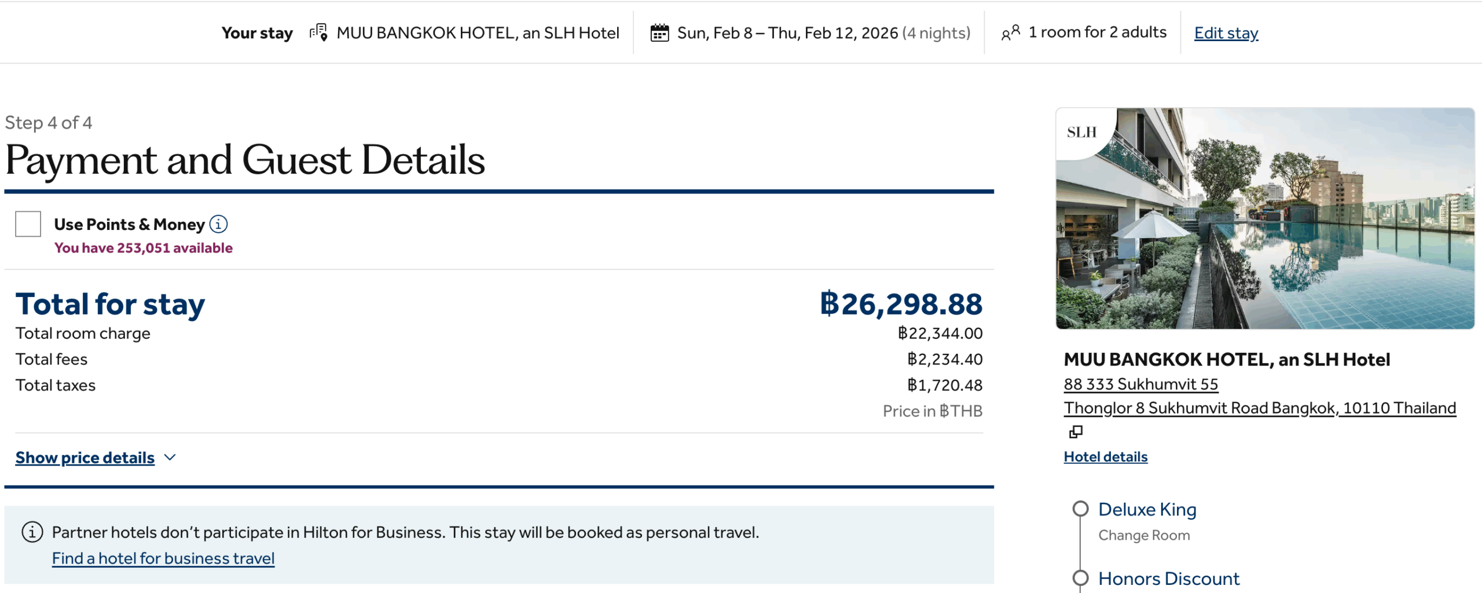The width and height of the screenshot is (1482, 593).
Task: Click the info icon in partner hotels notice
Action: 32,532
